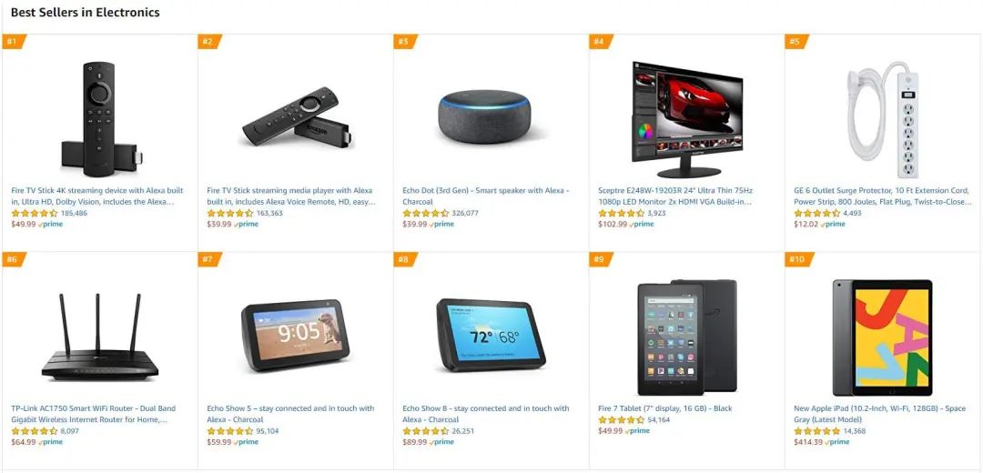Viewport: 983px width, 473px height.
Task: Click the $414.39 price of the Apple iPad
Action: 808,442
